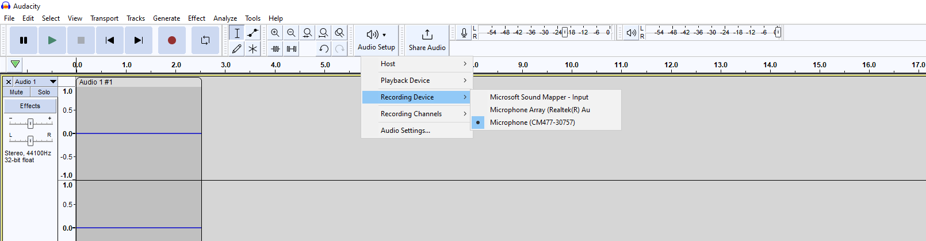926x241 pixels.
Task: Open the Generate menu
Action: coord(167,18)
